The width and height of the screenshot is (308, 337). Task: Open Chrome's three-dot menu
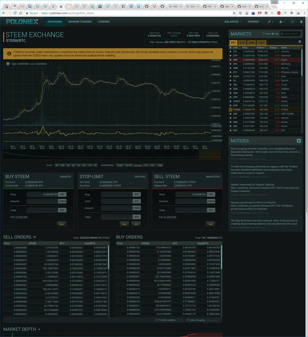point(304,13)
